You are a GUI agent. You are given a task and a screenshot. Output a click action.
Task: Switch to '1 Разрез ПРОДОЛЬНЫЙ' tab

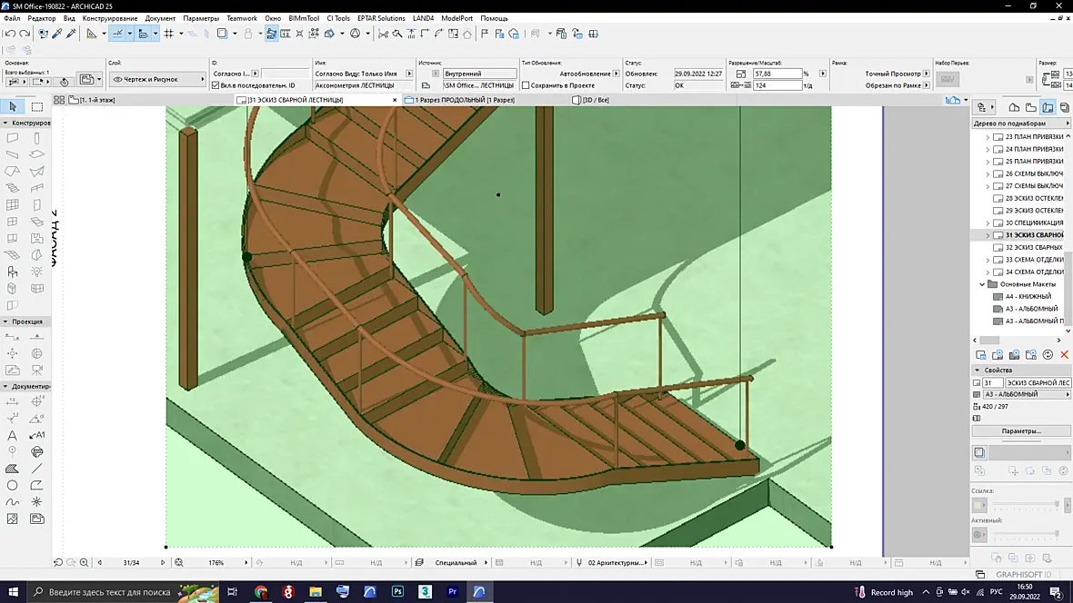pos(464,100)
